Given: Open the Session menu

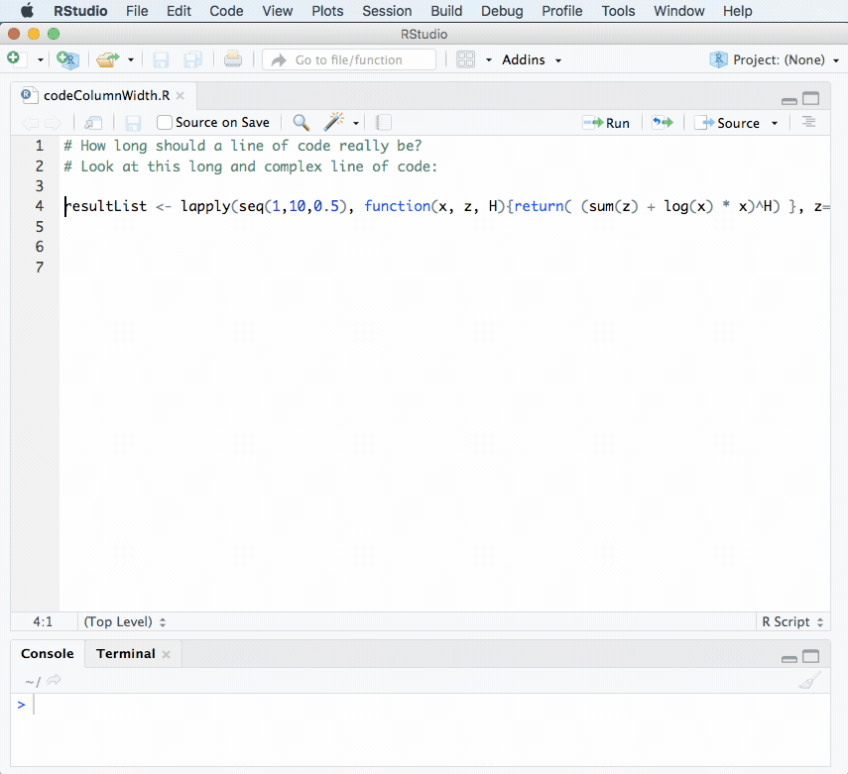Looking at the screenshot, I should (387, 11).
